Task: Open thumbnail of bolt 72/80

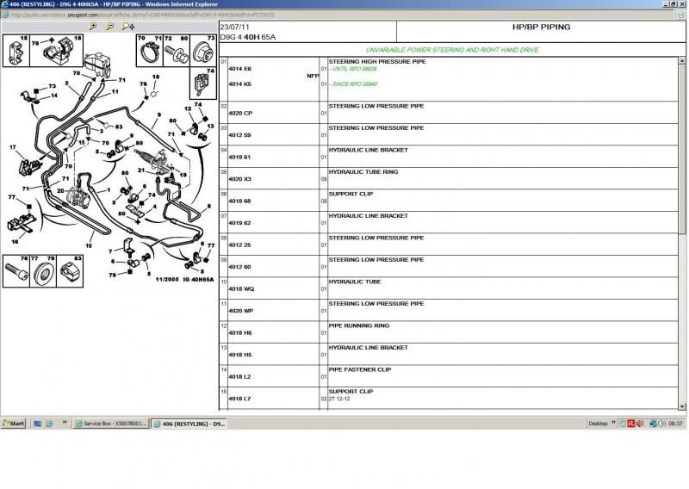Action: pos(177,51)
